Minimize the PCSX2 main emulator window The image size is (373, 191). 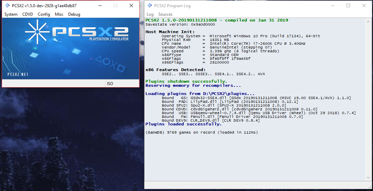coord(100,5)
